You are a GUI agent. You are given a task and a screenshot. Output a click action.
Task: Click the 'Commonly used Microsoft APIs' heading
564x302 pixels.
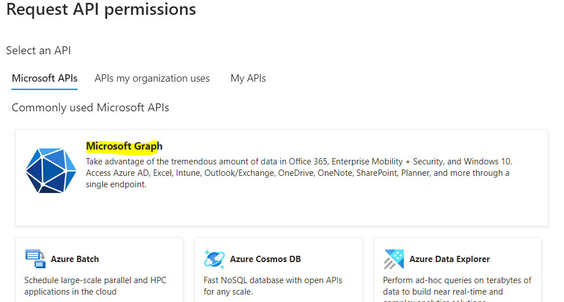(90, 108)
